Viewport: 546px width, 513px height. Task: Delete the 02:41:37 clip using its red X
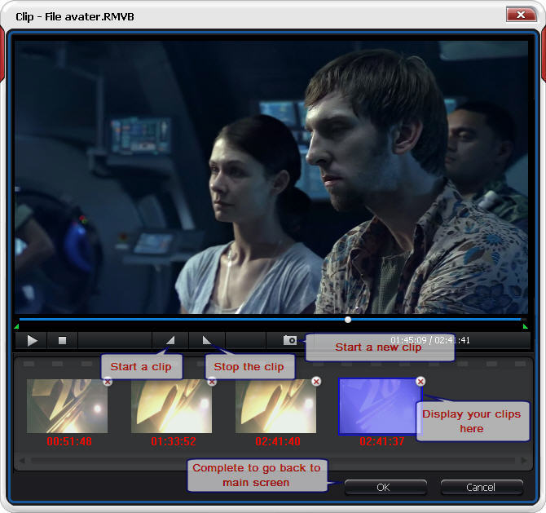pyautogui.click(x=421, y=382)
